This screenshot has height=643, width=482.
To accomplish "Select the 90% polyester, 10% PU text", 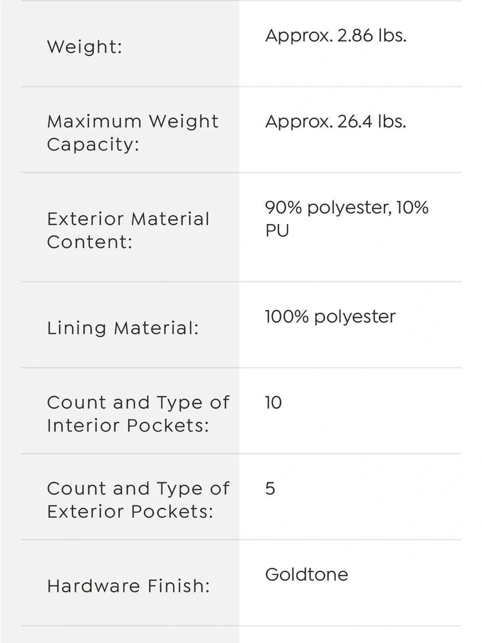I will tap(347, 219).
